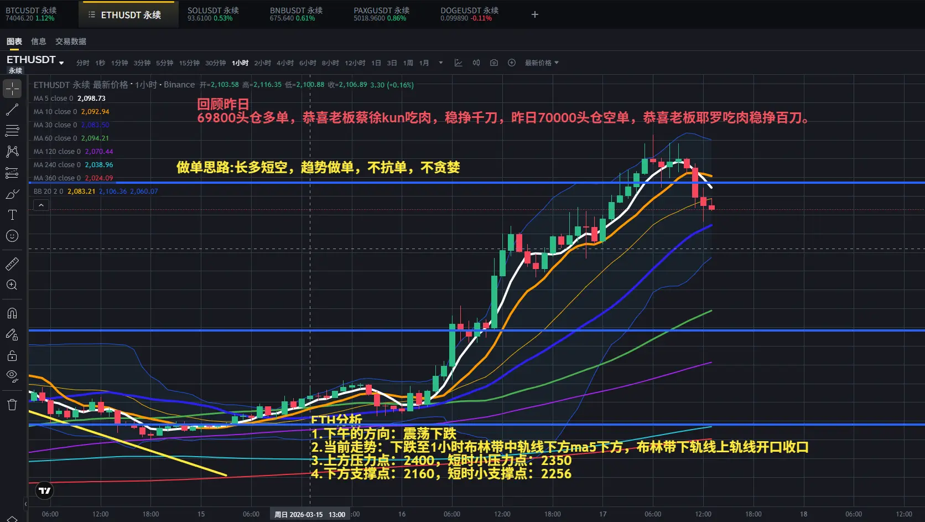Click the ETHUSDT 永续 chart title legend
This screenshot has width=925, height=522.
114,85
